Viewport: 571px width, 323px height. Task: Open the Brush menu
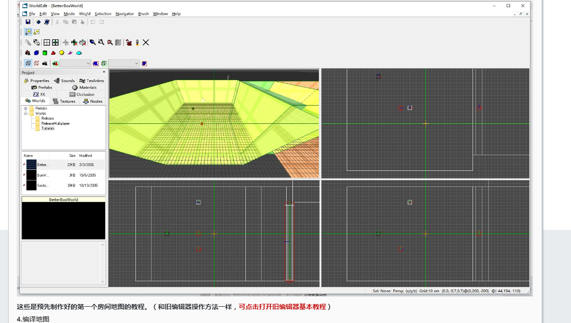click(x=143, y=14)
